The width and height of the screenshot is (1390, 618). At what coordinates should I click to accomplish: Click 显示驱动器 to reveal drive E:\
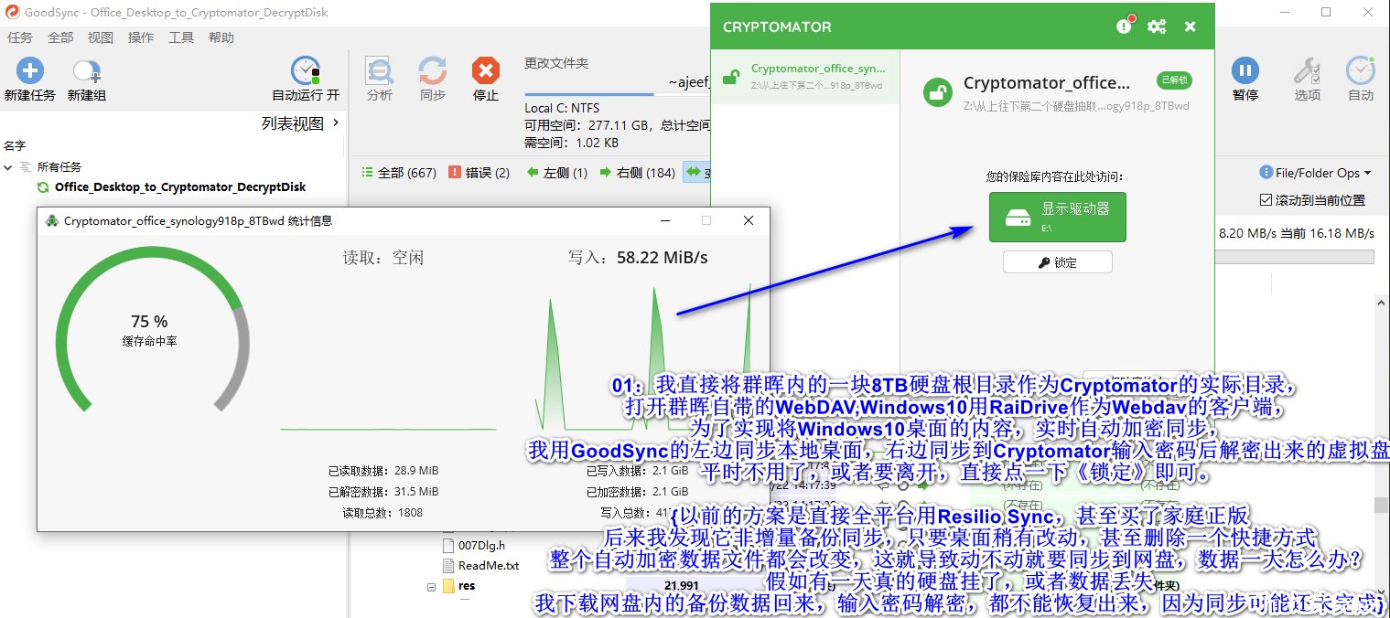pyautogui.click(x=1058, y=217)
